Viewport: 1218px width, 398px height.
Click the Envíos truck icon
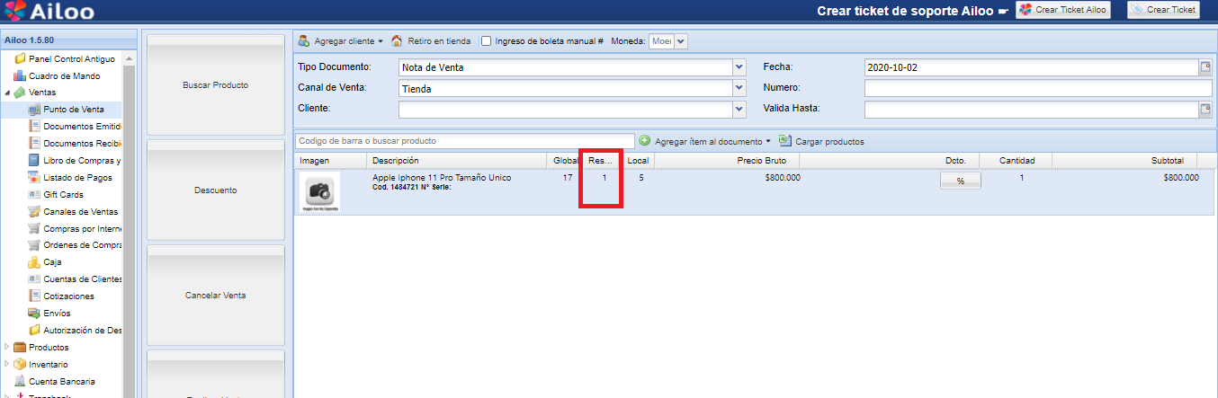coord(34,313)
